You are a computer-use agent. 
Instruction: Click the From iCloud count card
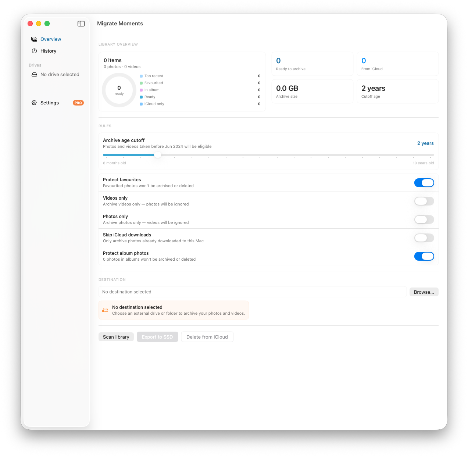click(x=398, y=64)
